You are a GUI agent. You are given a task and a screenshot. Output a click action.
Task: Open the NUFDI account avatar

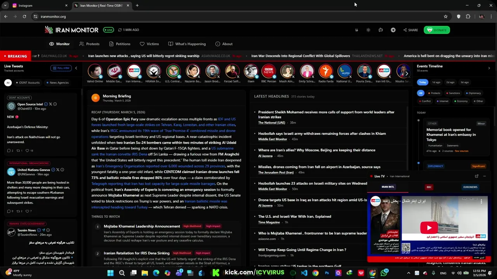344,71
